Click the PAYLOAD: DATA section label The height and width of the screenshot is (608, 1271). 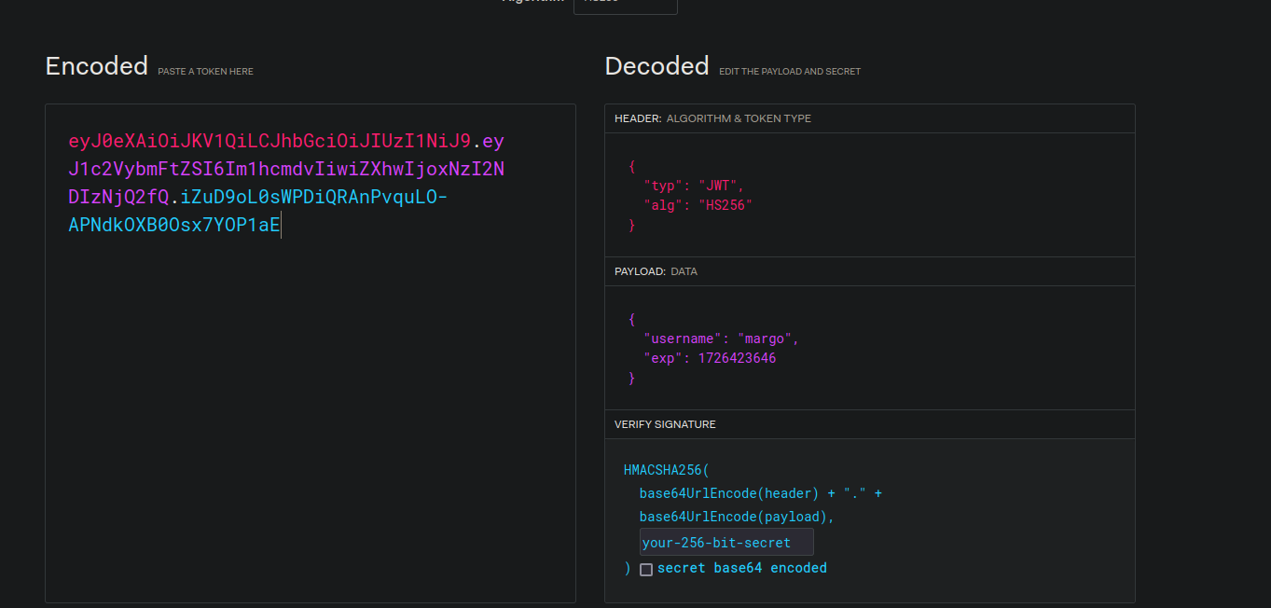pos(656,271)
